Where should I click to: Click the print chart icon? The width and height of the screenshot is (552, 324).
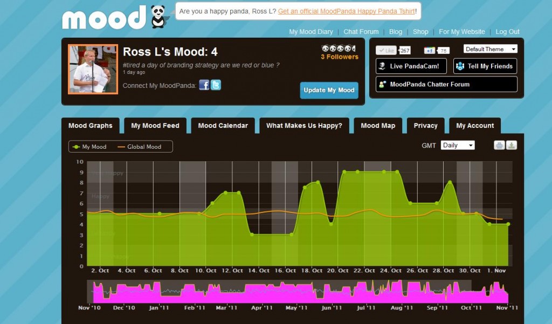click(499, 145)
